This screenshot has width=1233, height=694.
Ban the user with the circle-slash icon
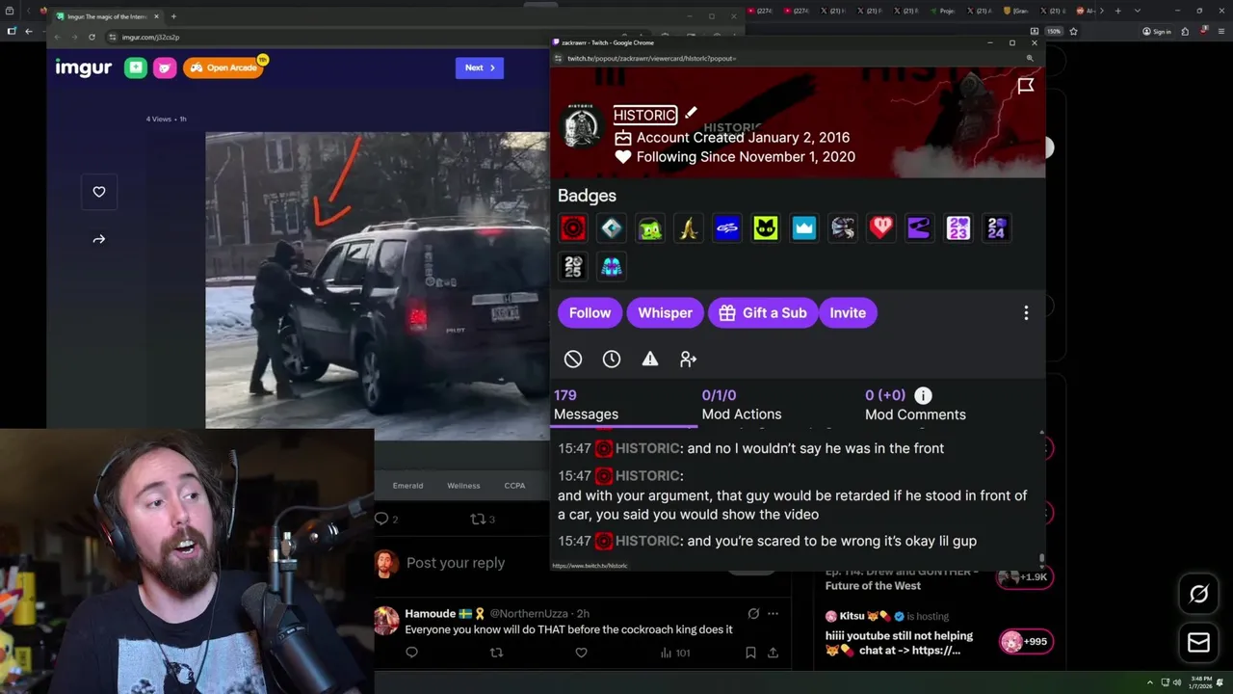[x=573, y=359]
